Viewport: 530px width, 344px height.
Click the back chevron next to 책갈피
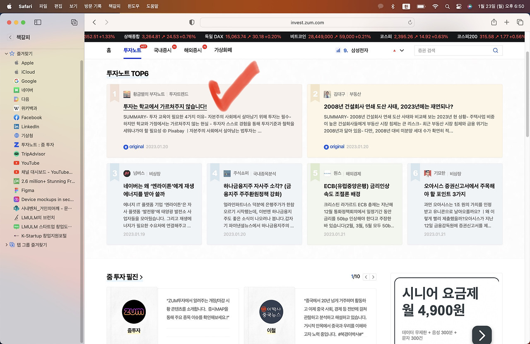[x=10, y=37]
